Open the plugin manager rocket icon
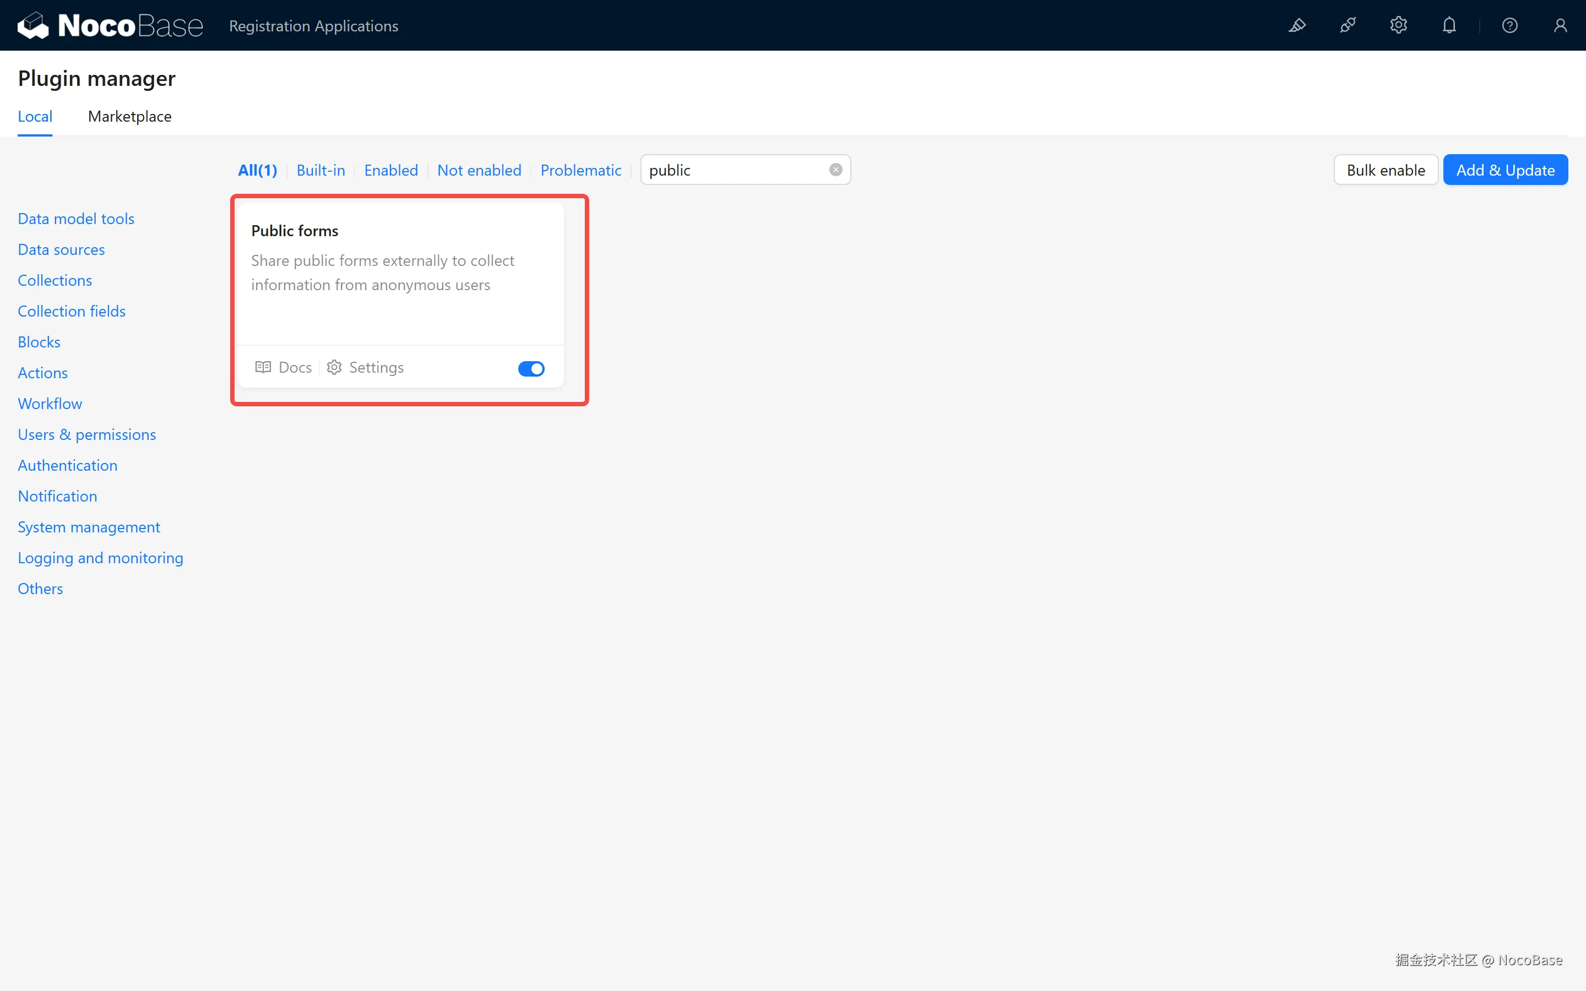The width and height of the screenshot is (1586, 991). coord(1348,25)
